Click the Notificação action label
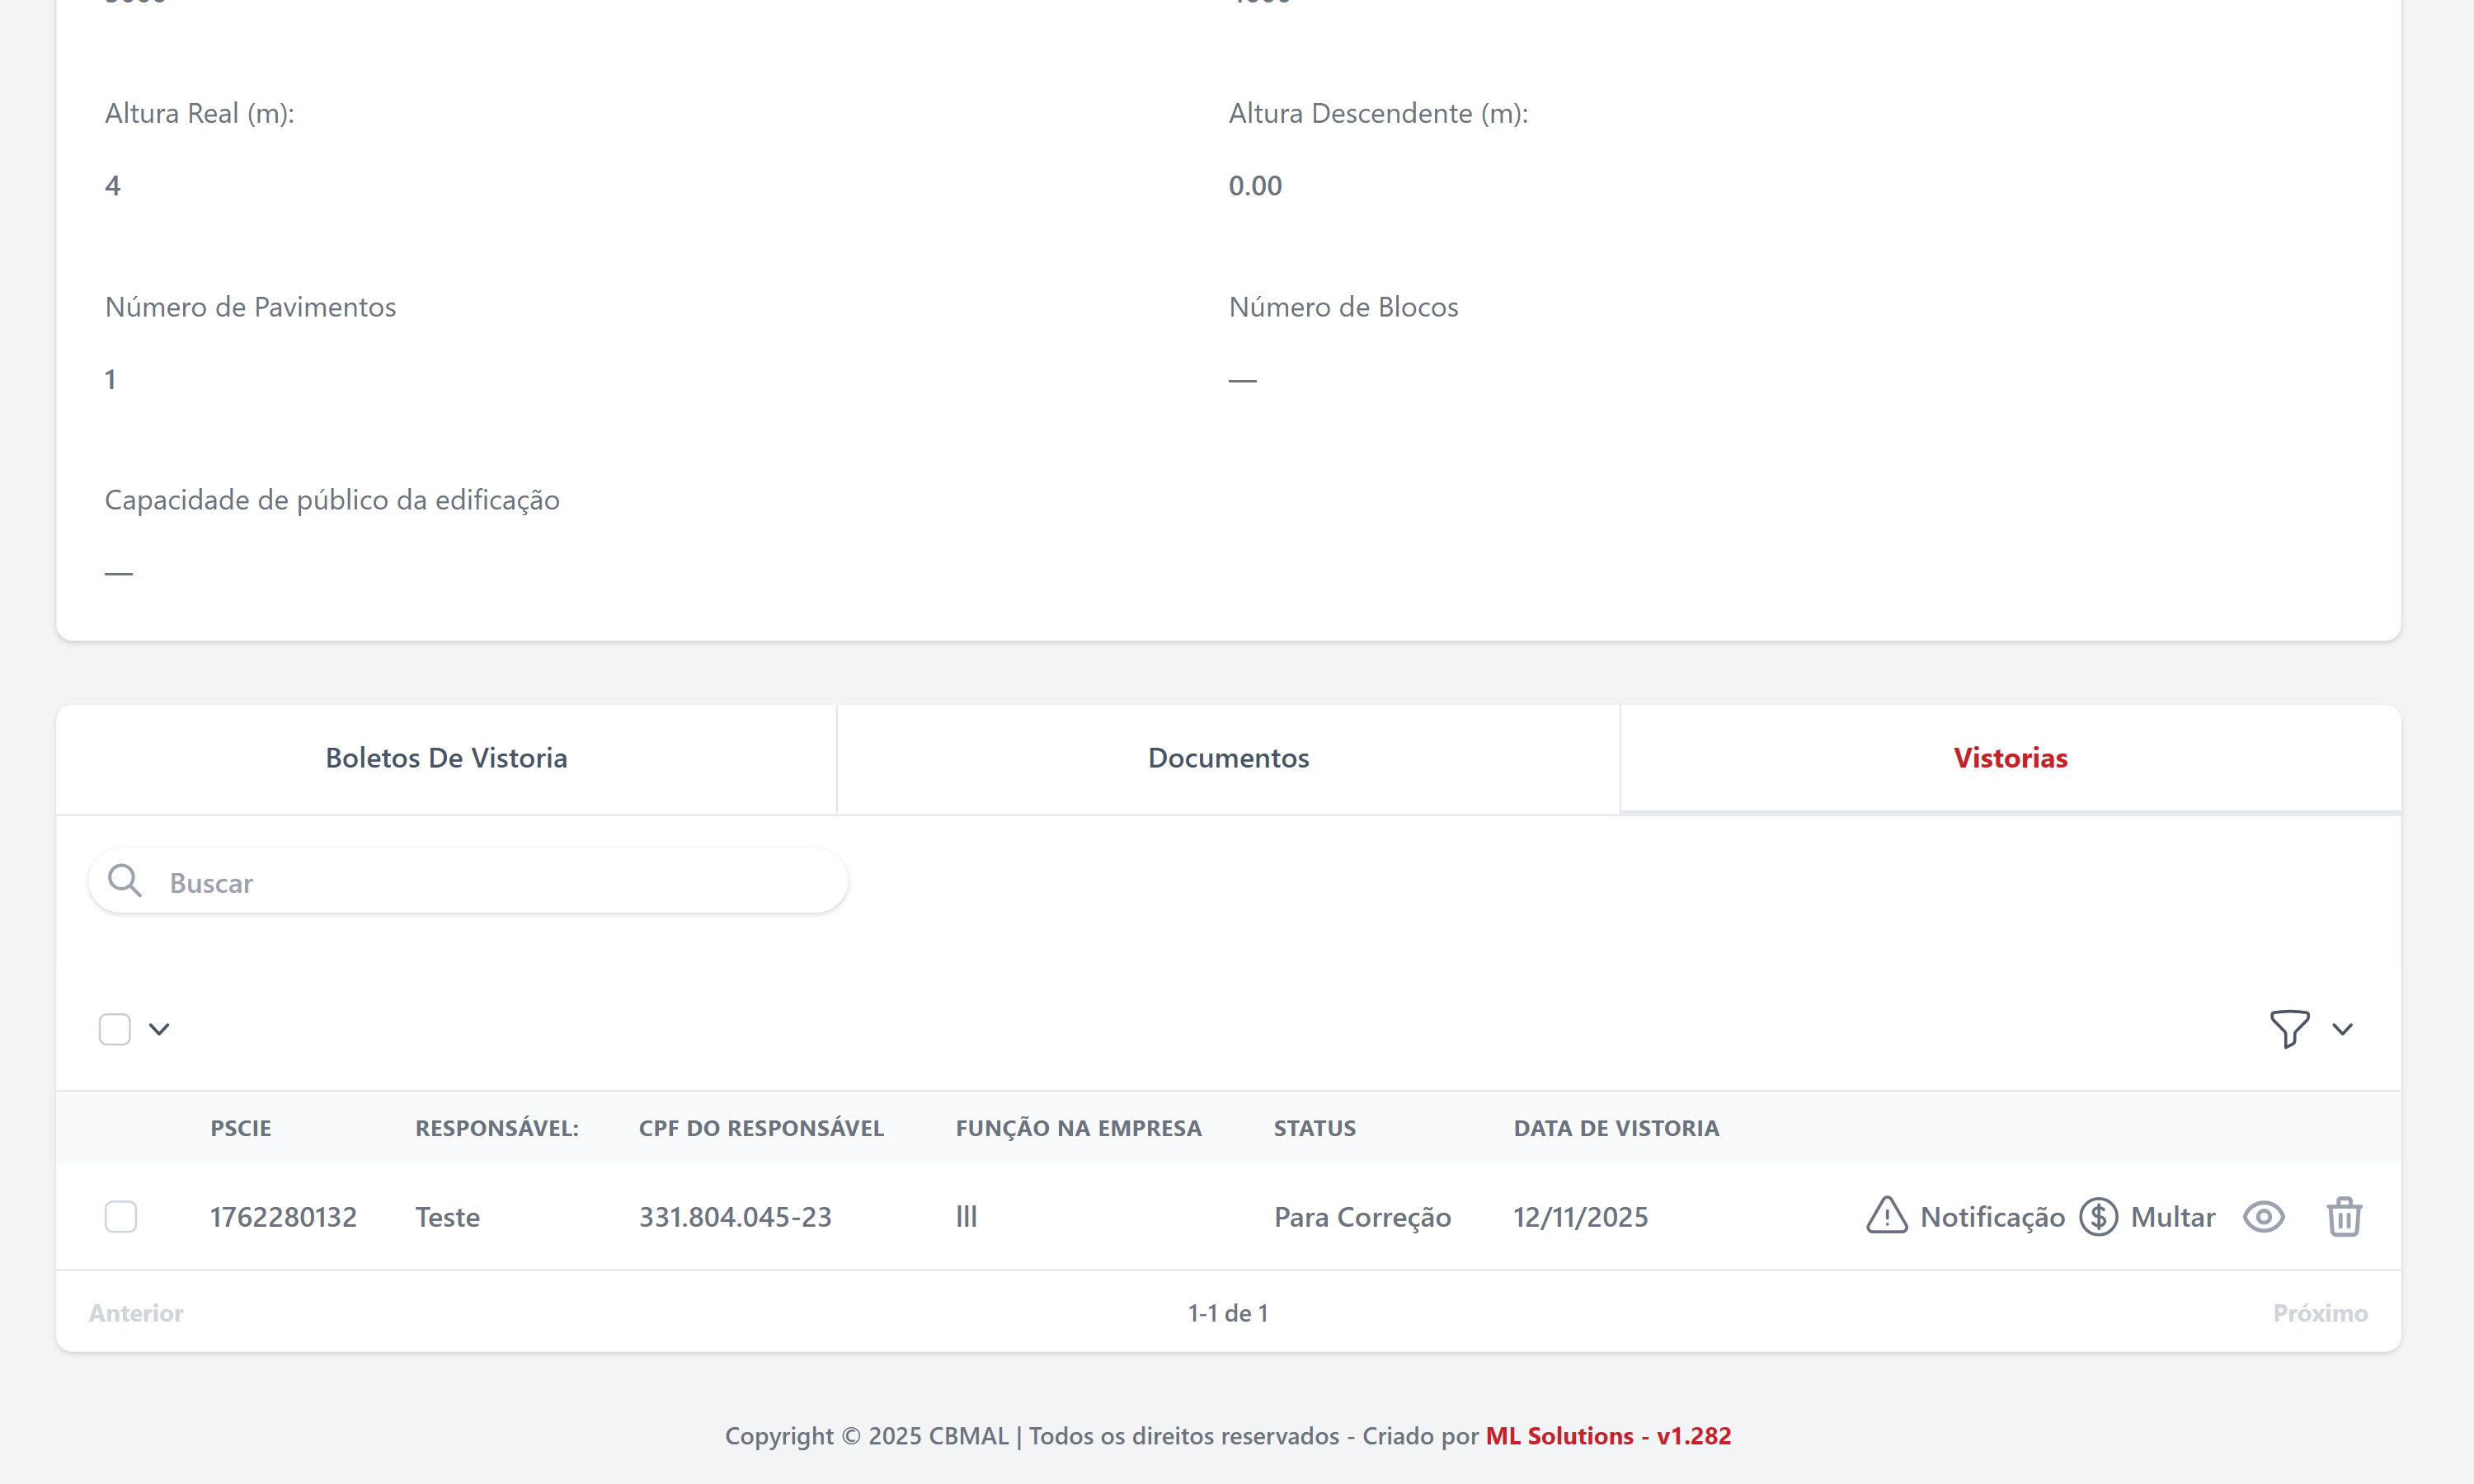The image size is (2474, 1484). click(x=1992, y=1216)
